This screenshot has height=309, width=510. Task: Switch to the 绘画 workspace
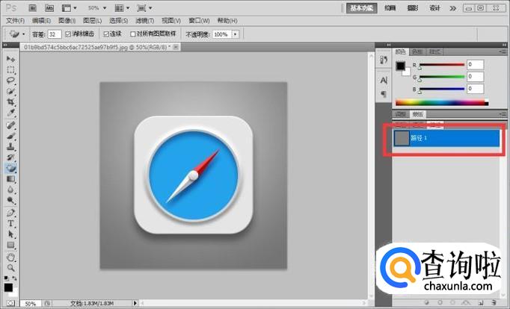pyautogui.click(x=390, y=8)
